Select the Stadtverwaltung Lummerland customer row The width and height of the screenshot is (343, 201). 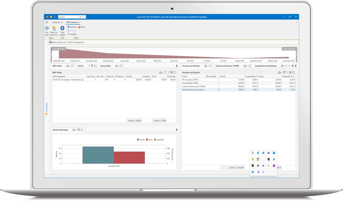point(194,90)
